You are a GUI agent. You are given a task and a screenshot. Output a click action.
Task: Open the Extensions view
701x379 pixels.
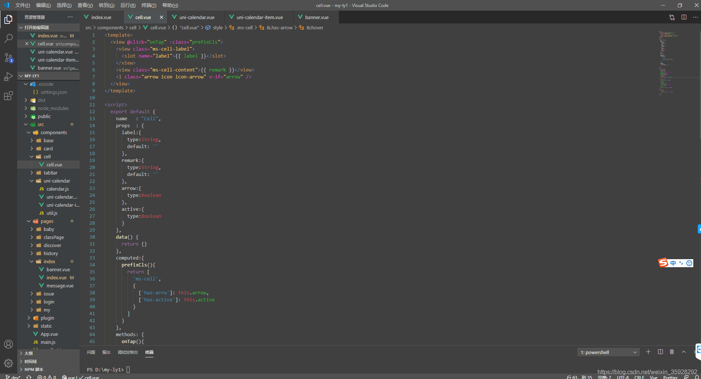coord(8,96)
